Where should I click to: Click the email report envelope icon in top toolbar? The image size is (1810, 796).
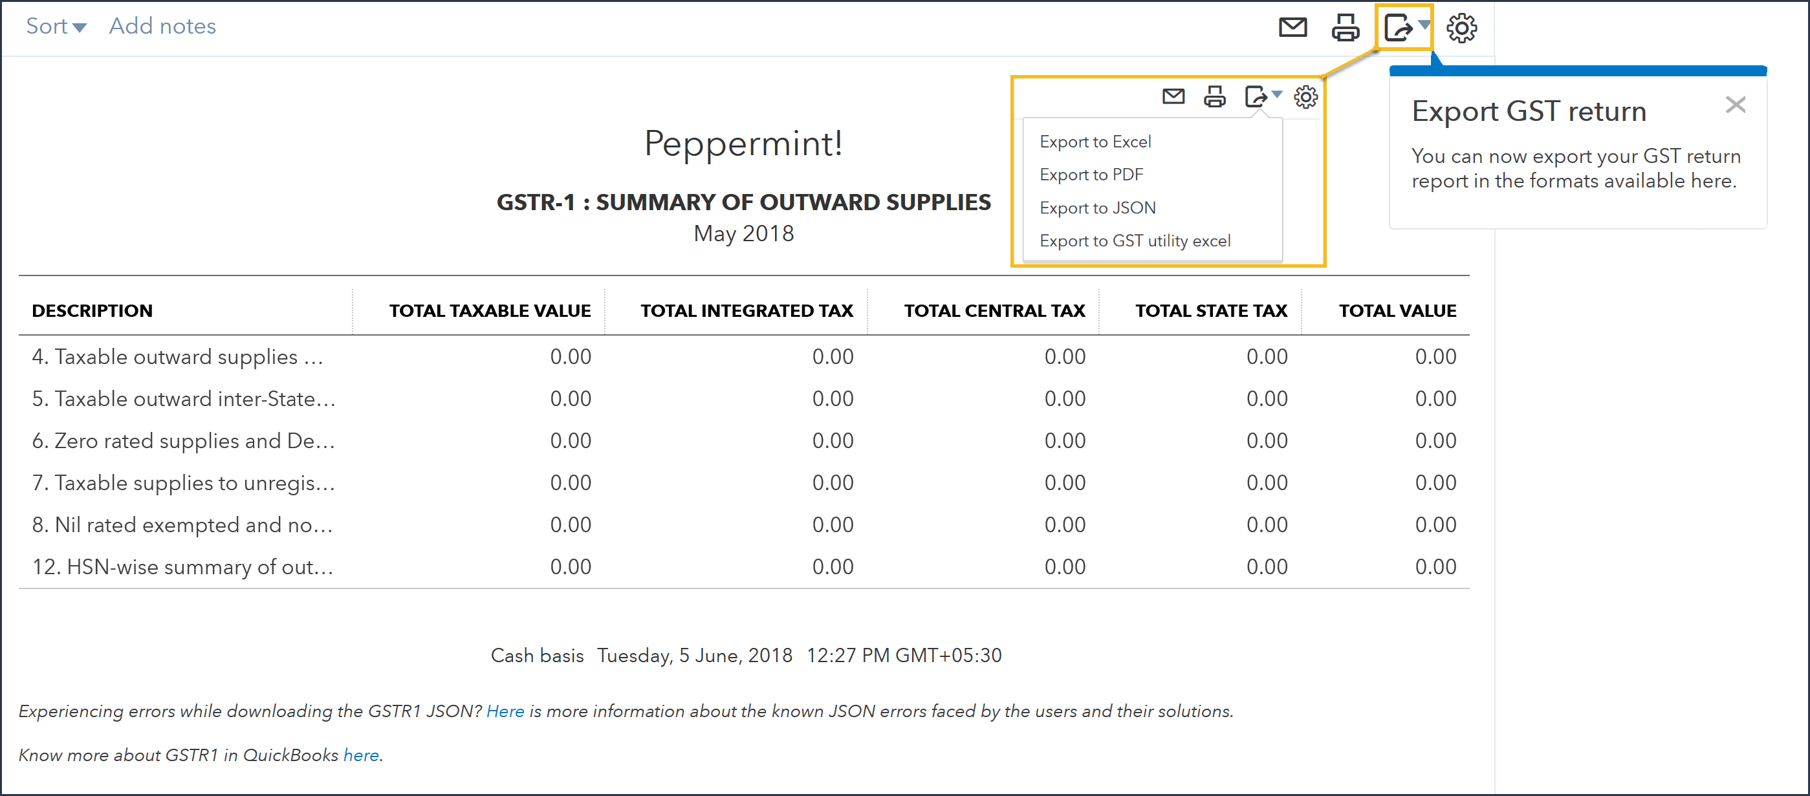point(1292,27)
